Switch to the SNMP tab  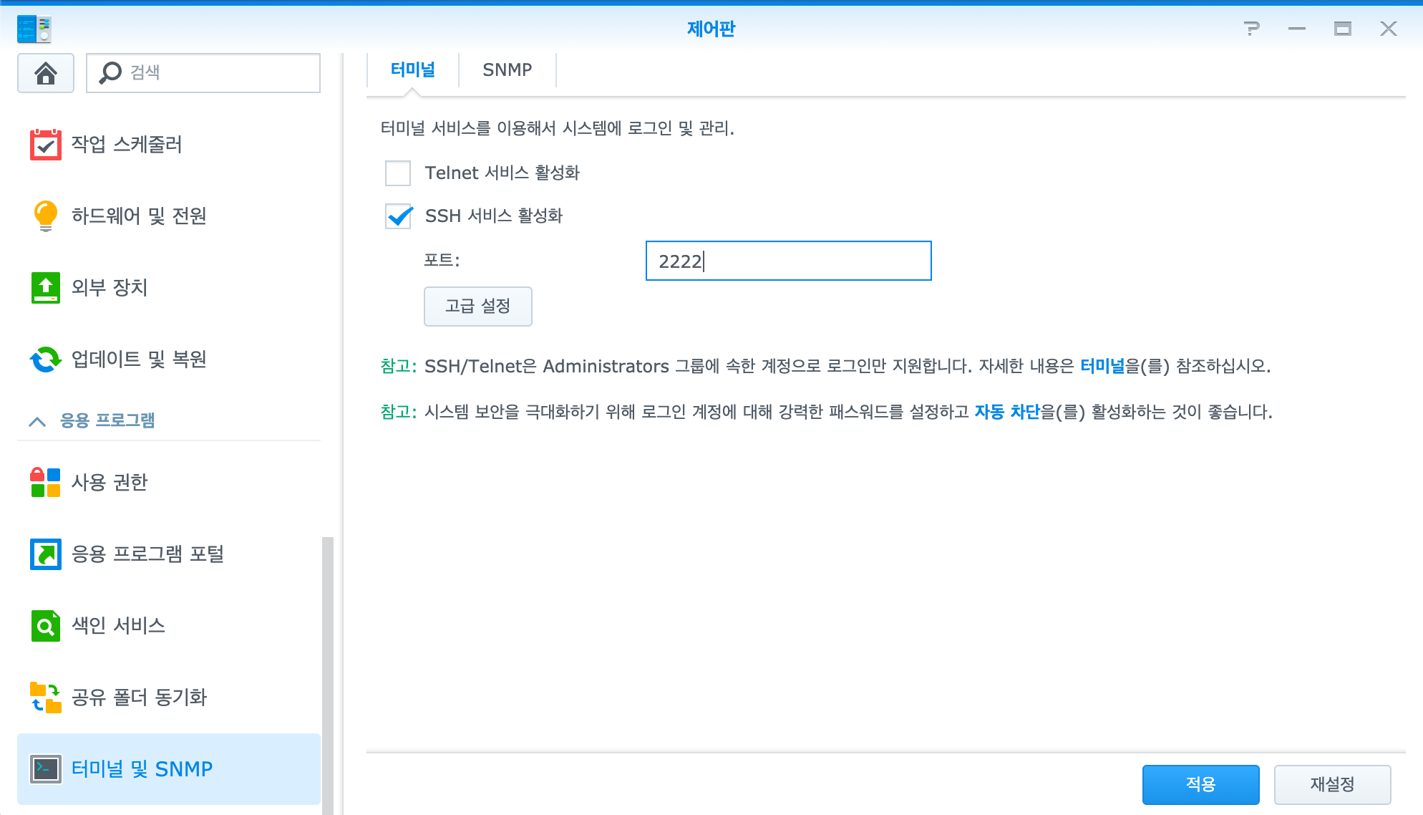coord(507,70)
